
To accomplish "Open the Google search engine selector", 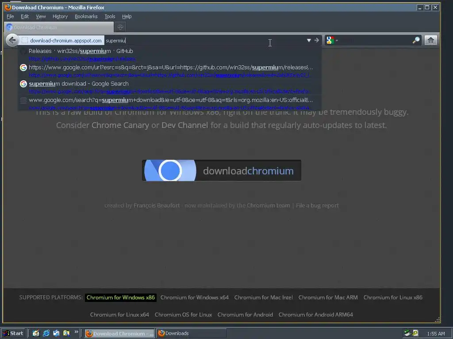I will (x=332, y=40).
